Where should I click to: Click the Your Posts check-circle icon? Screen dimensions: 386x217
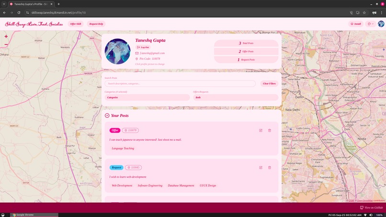pos(107,115)
